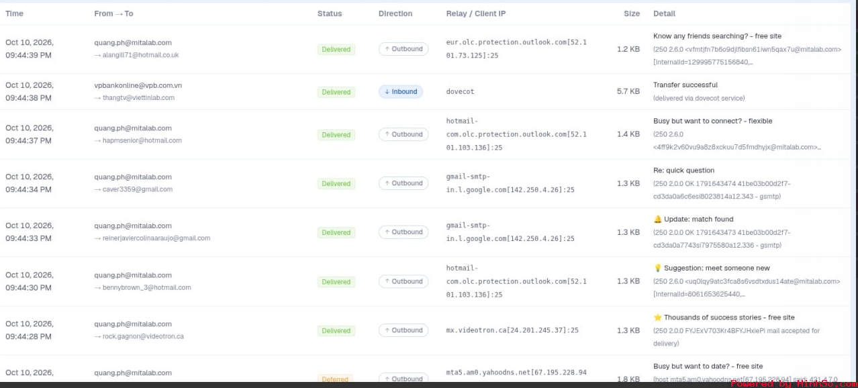858x388 pixels.
Task: Click Delivered badge in alangill71 row
Action: [x=336, y=49]
